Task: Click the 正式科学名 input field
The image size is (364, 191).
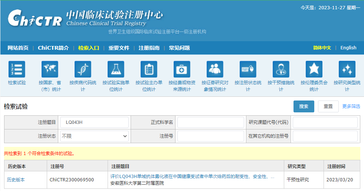Action: (x=211, y=122)
